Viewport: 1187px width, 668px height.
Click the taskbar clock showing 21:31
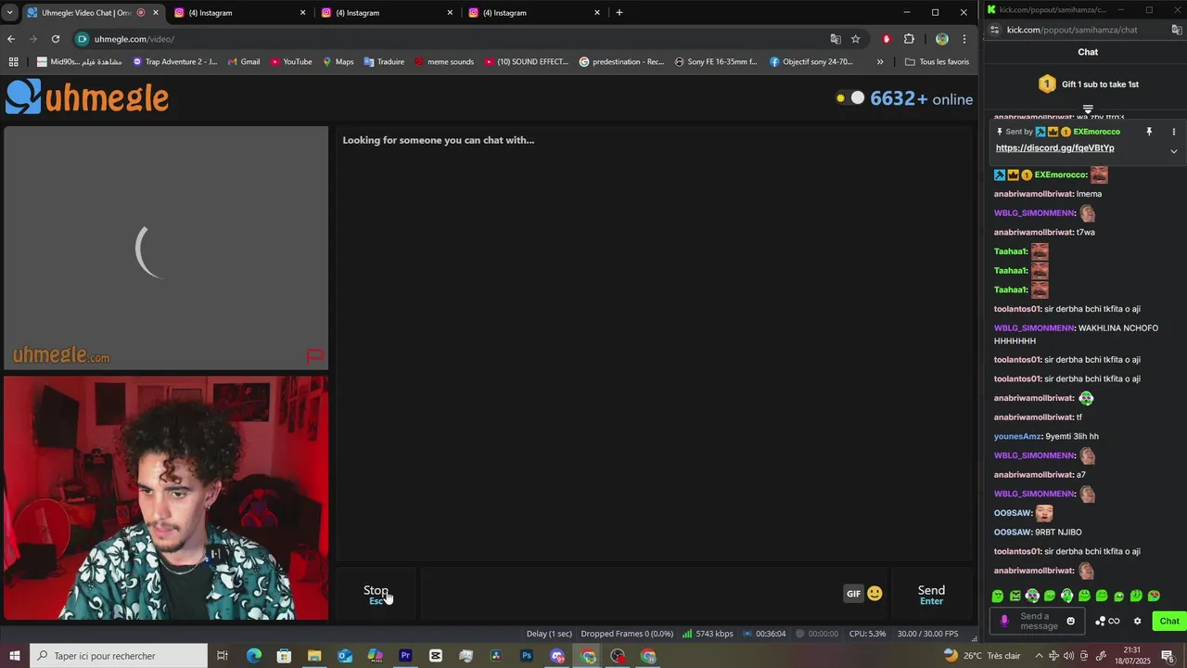click(x=1132, y=656)
